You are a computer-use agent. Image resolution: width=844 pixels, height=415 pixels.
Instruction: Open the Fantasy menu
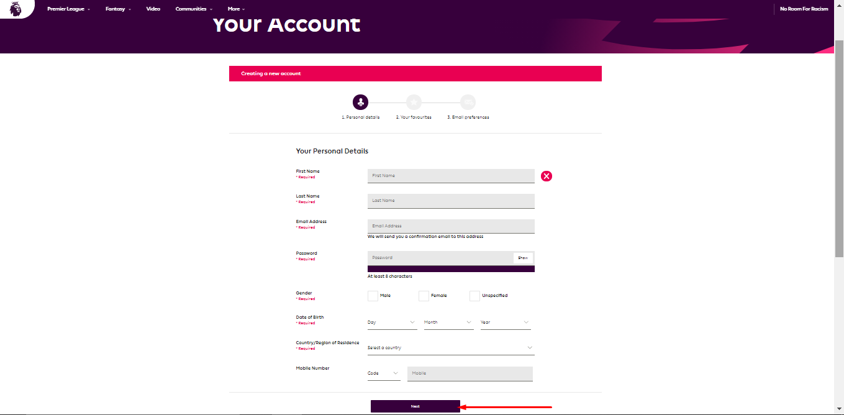pyautogui.click(x=118, y=9)
